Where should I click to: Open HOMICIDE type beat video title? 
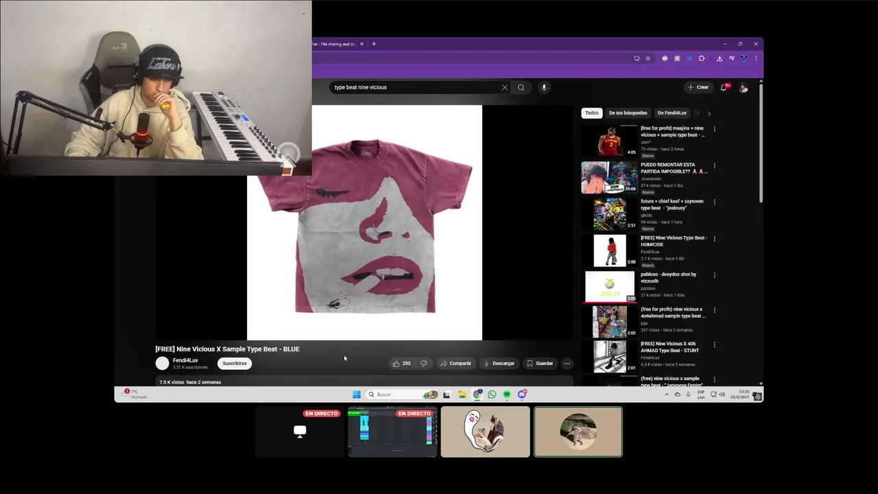point(674,241)
